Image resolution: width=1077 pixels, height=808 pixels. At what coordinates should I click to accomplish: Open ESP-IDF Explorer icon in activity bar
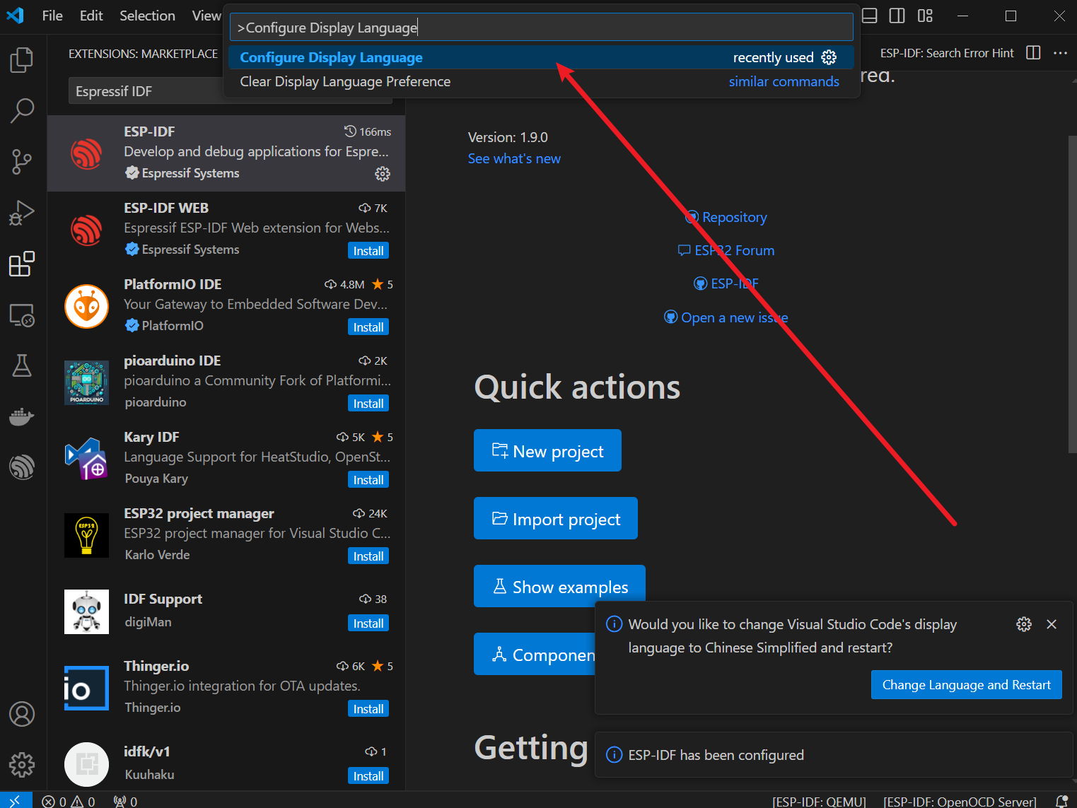(x=22, y=467)
